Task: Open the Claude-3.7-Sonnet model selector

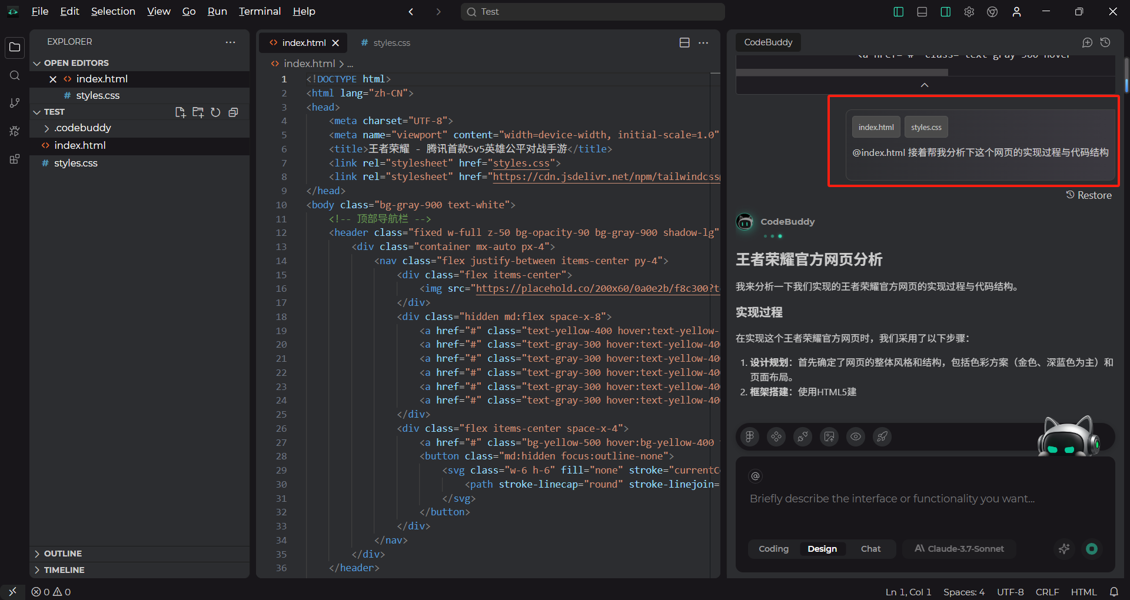Action: tap(959, 549)
